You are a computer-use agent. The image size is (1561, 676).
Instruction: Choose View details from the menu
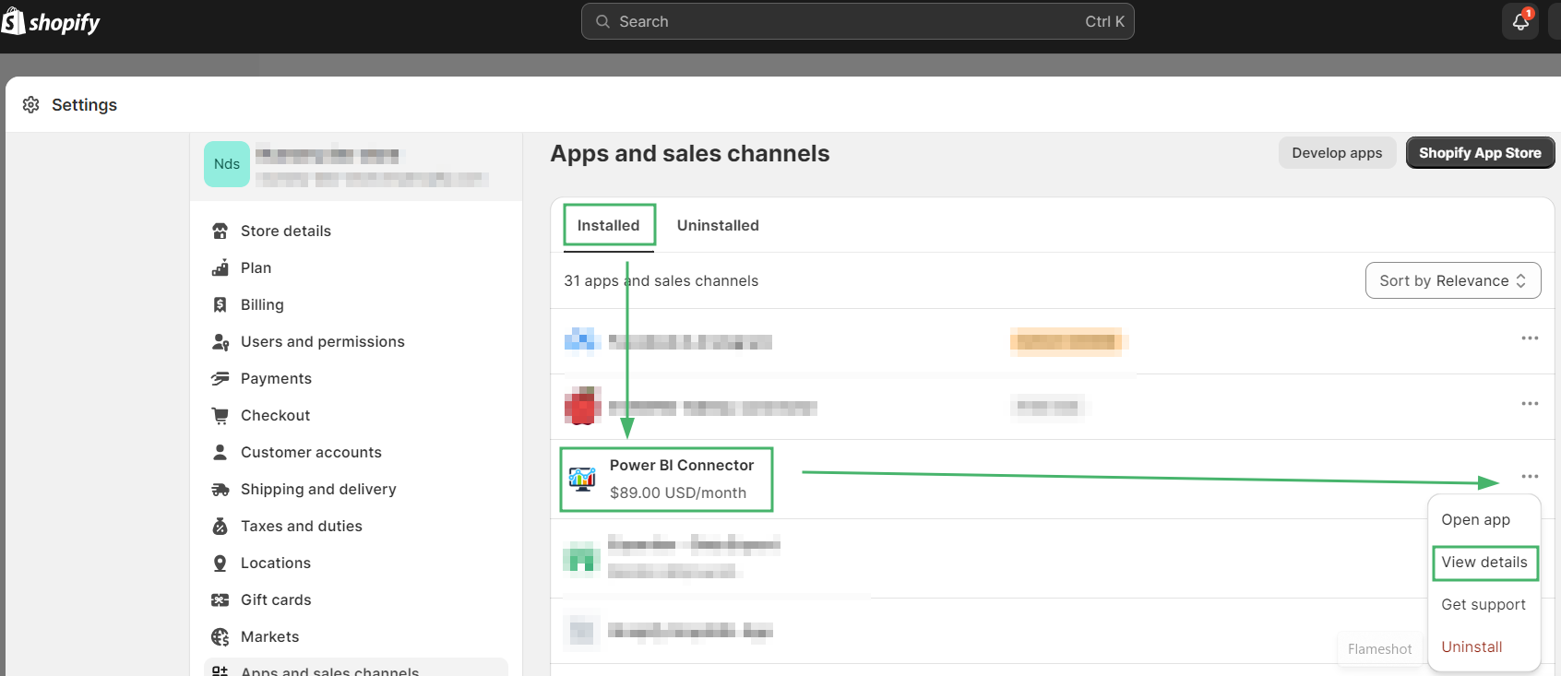(x=1484, y=562)
